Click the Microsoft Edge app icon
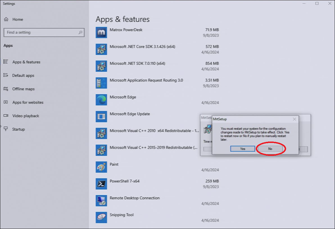The image size is (335, 229). (101, 100)
